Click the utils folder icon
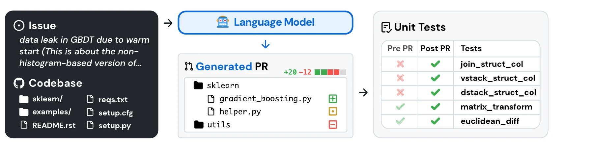The image size is (593, 148). point(199,125)
